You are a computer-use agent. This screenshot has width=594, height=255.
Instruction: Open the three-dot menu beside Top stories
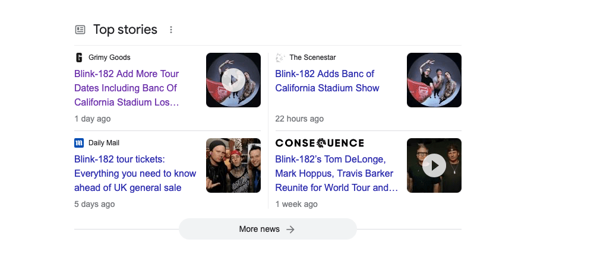(171, 30)
